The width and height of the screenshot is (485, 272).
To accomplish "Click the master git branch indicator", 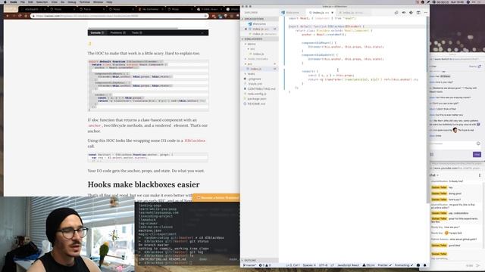I will pyautogui.click(x=249, y=265).
